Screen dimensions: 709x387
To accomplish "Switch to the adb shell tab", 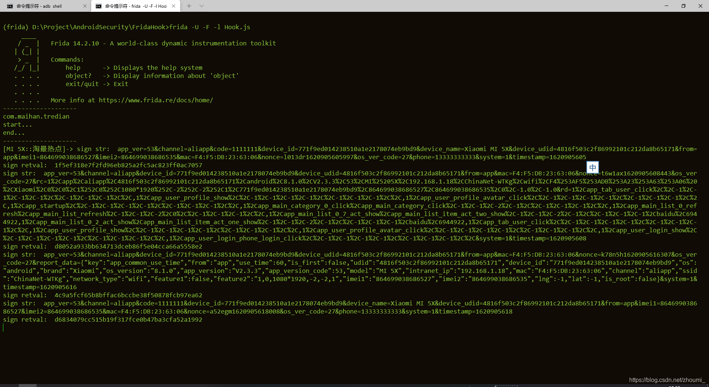I will 45,6.
